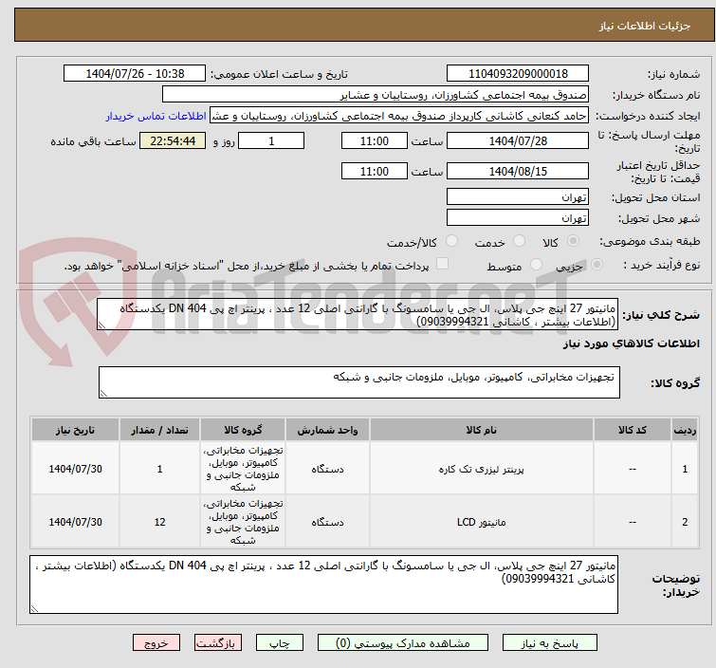Click the response deadline date field 1404/07/28
The image size is (716, 668).
point(517,140)
